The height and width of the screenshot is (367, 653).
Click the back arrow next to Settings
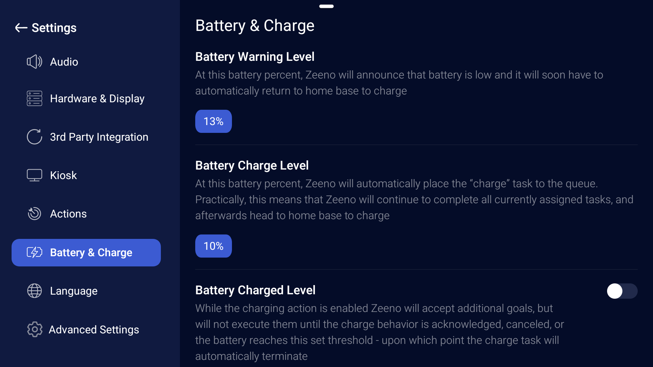(x=21, y=28)
